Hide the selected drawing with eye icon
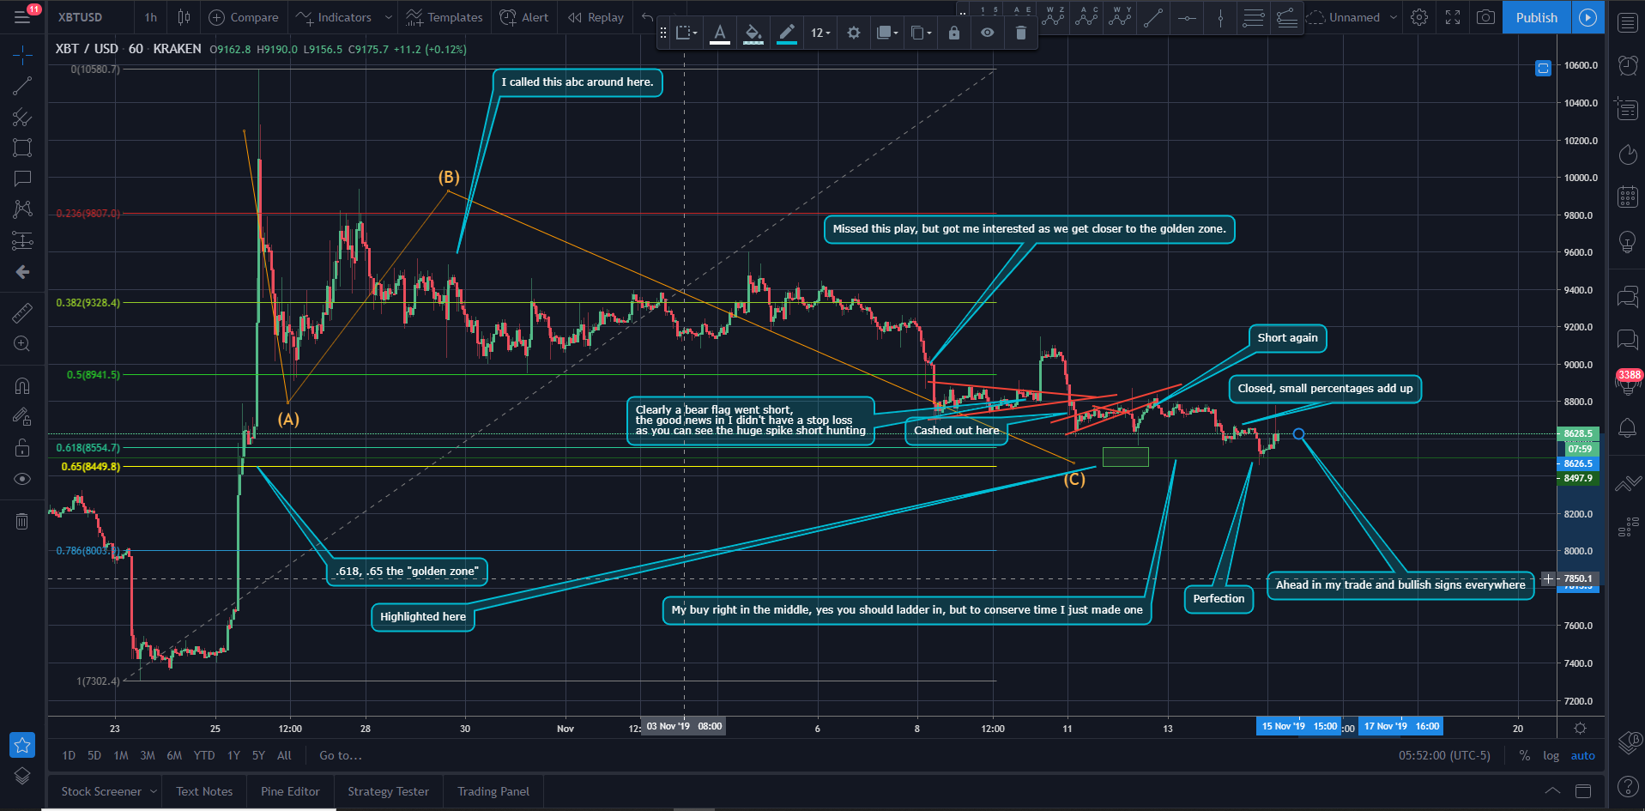Viewport: 1645px width, 811px height. (988, 33)
